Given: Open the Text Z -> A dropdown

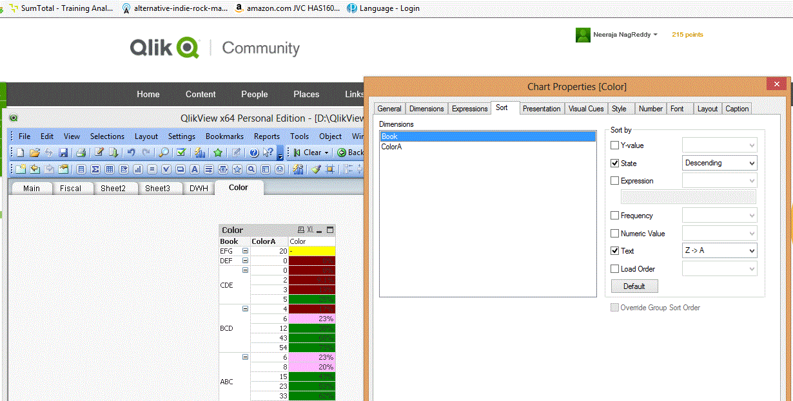Looking at the screenshot, I should point(720,251).
